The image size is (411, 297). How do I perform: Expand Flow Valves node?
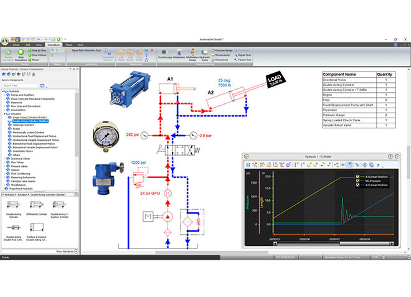tap(5, 163)
